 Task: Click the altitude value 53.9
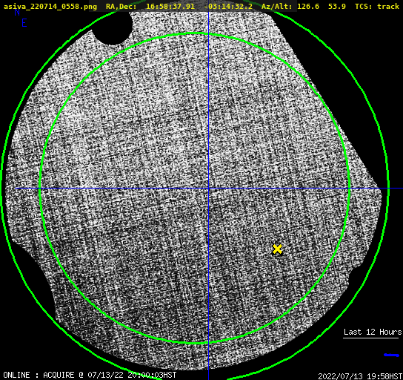click(337, 7)
